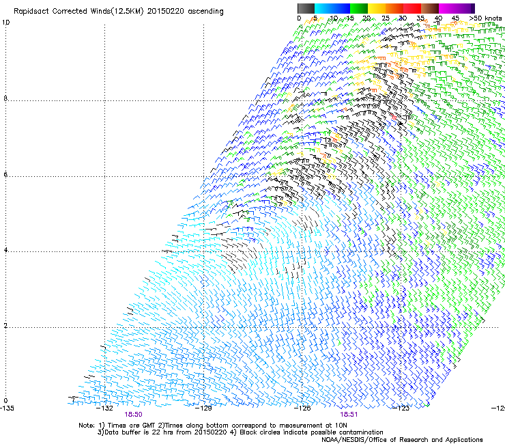
Task: Click the '>50 knots' legend label
Action: (485, 18)
